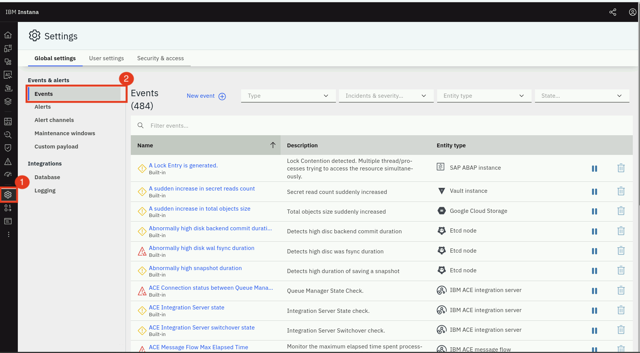This screenshot has height=353, width=640.
Task: Pause the ACE Connection status event
Action: [x=595, y=291]
